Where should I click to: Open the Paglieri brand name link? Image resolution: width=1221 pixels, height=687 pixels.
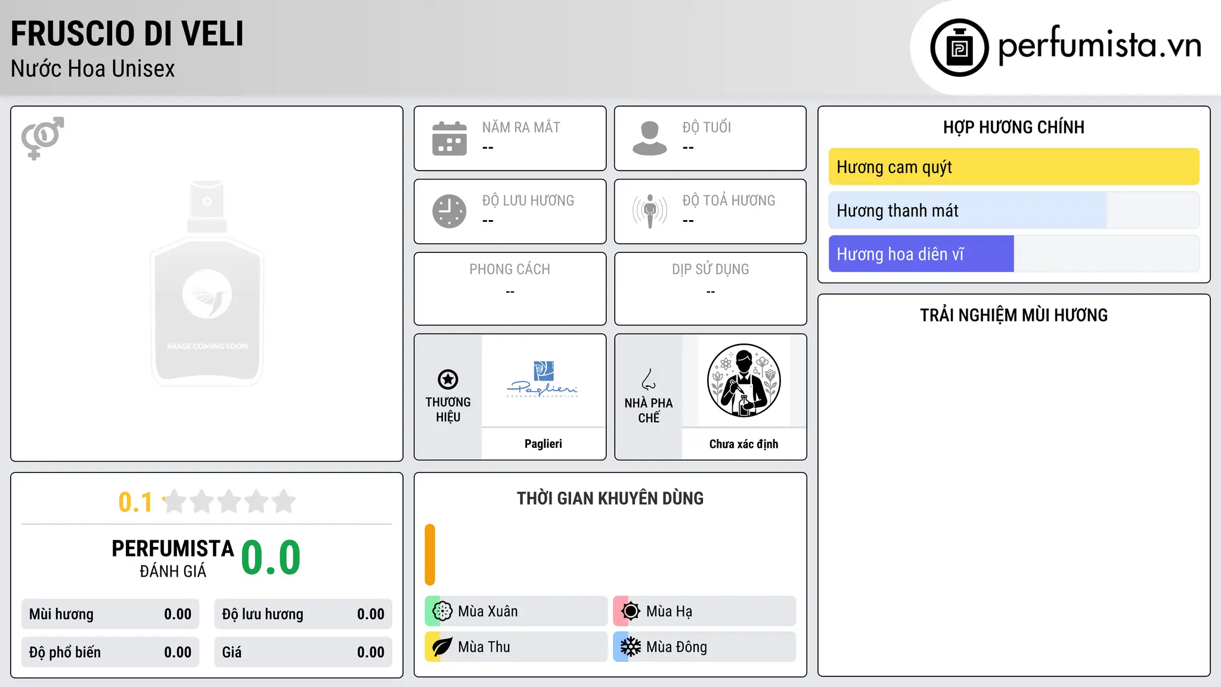click(x=543, y=444)
